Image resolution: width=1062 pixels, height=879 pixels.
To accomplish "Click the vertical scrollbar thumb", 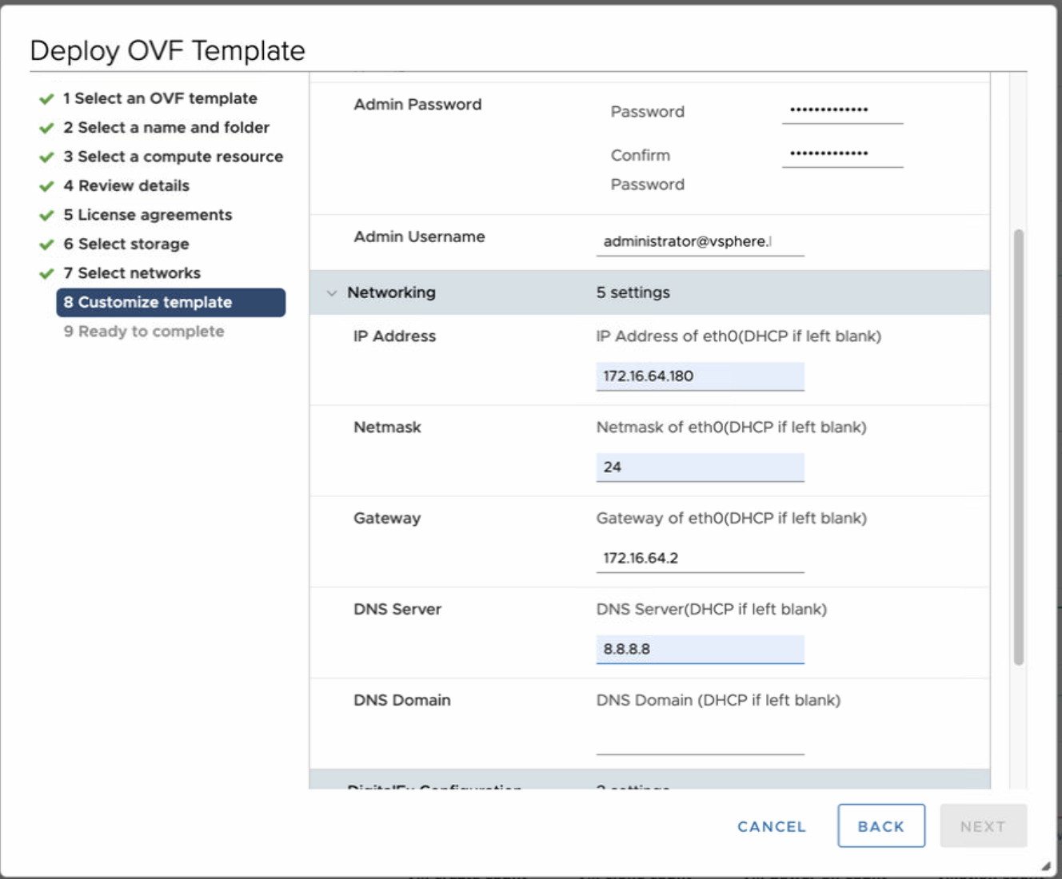I will click(1018, 447).
